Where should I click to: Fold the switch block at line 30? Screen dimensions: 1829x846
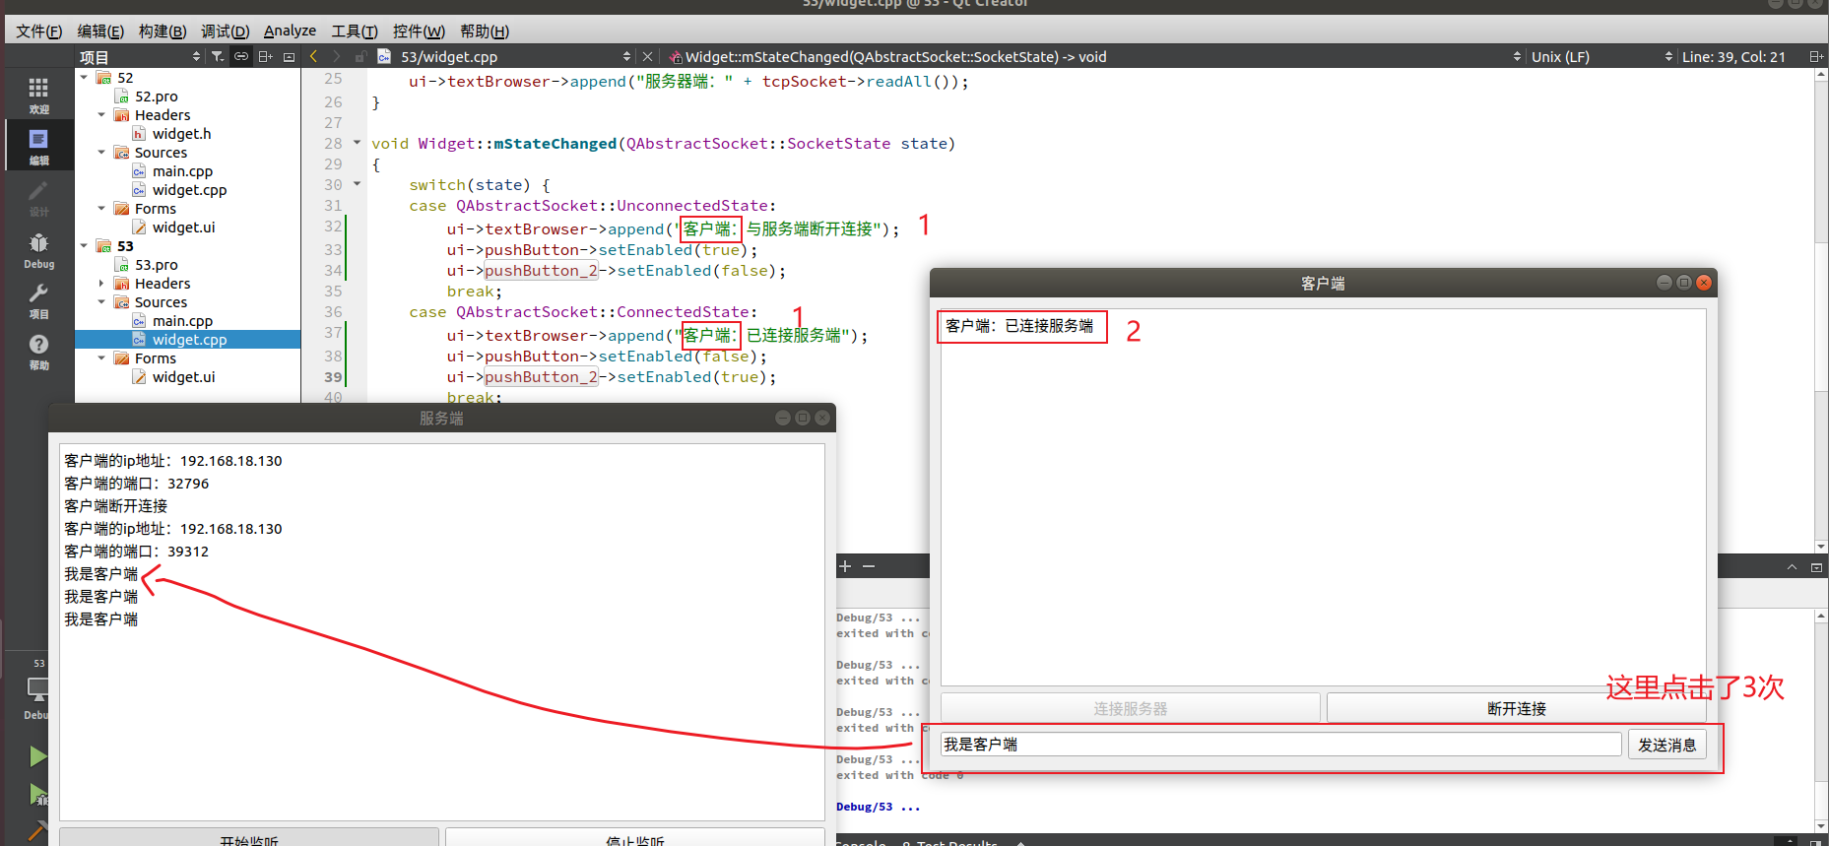357,184
